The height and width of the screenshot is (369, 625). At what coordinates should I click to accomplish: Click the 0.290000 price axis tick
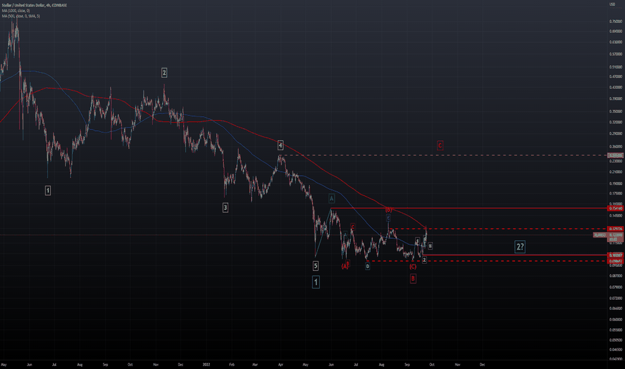pos(616,134)
